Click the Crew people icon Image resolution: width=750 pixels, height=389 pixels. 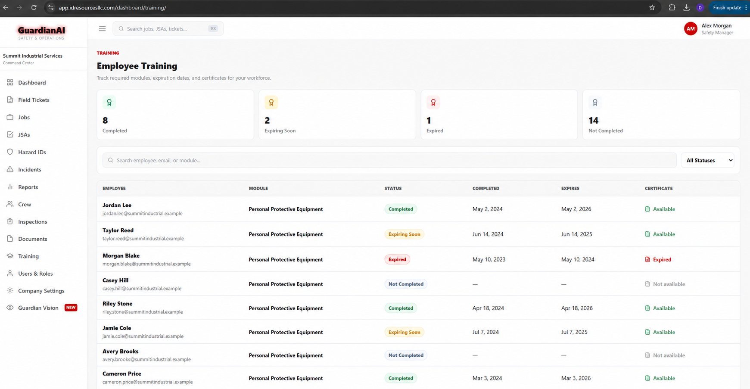click(10, 205)
